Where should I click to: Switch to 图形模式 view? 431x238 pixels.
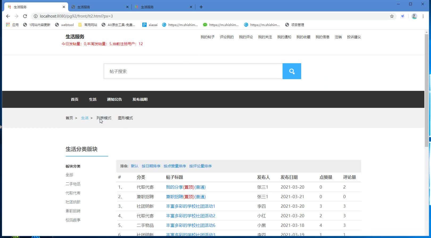pyautogui.click(x=125, y=118)
